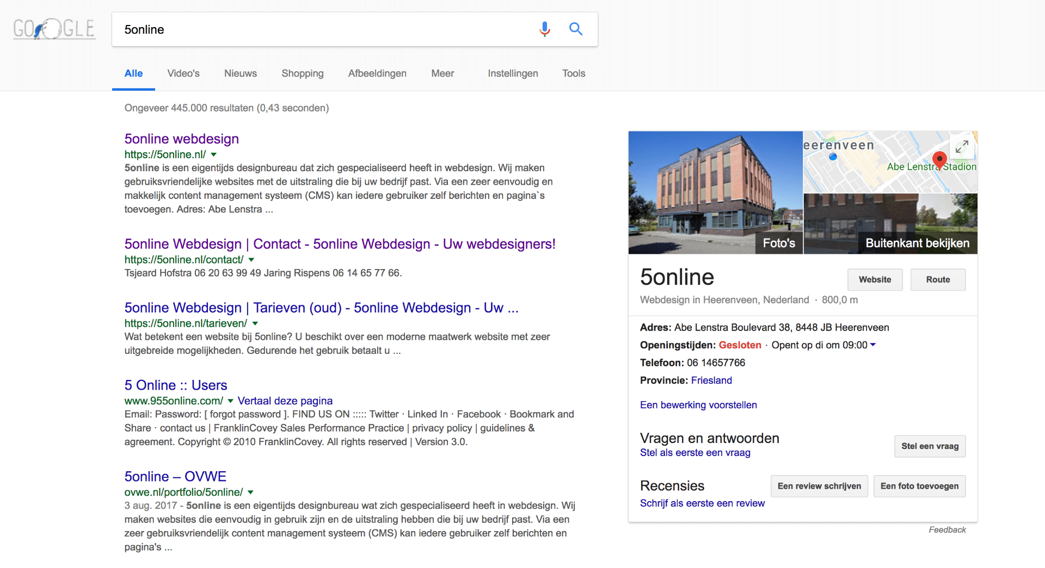Image resolution: width=1045 pixels, height=568 pixels.
Task: Open the Meer menu
Action: [442, 73]
